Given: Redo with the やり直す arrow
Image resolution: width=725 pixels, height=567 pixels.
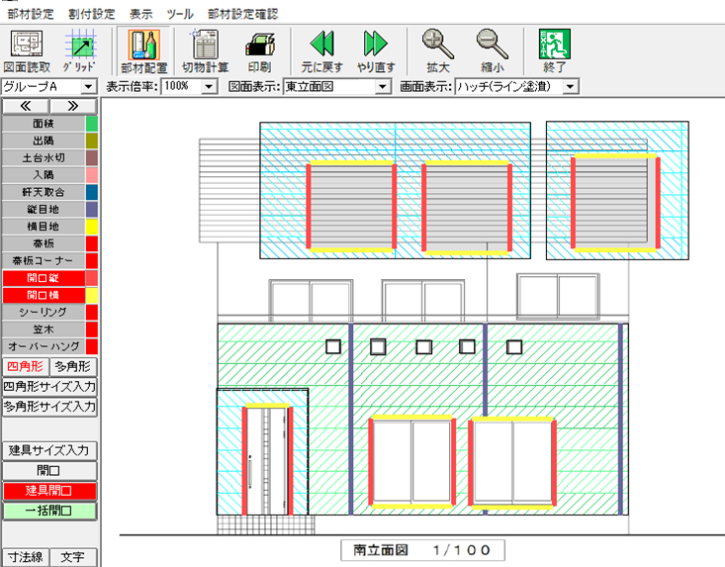Looking at the screenshot, I should click(376, 51).
